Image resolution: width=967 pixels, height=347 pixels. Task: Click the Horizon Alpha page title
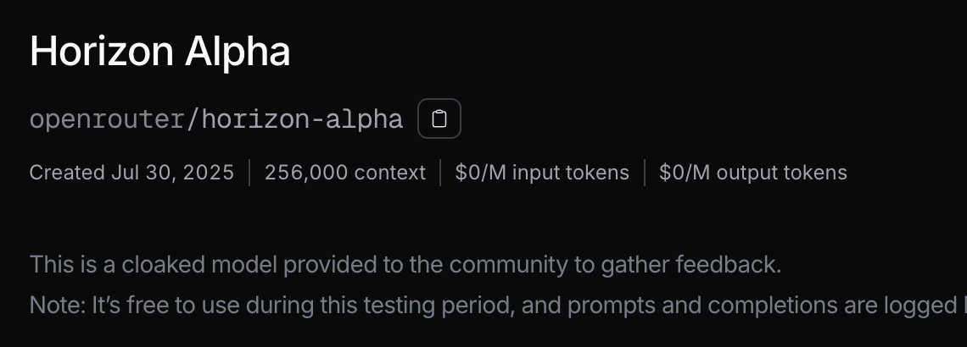pos(160,52)
